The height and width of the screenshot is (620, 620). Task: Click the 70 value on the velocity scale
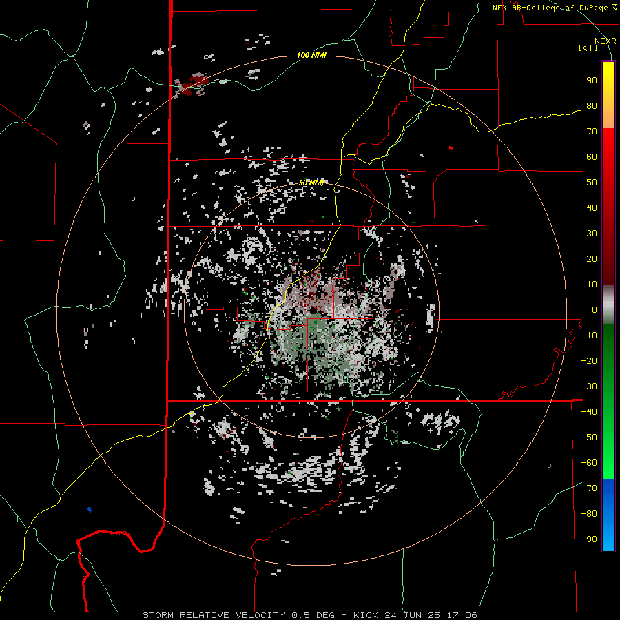tap(592, 132)
